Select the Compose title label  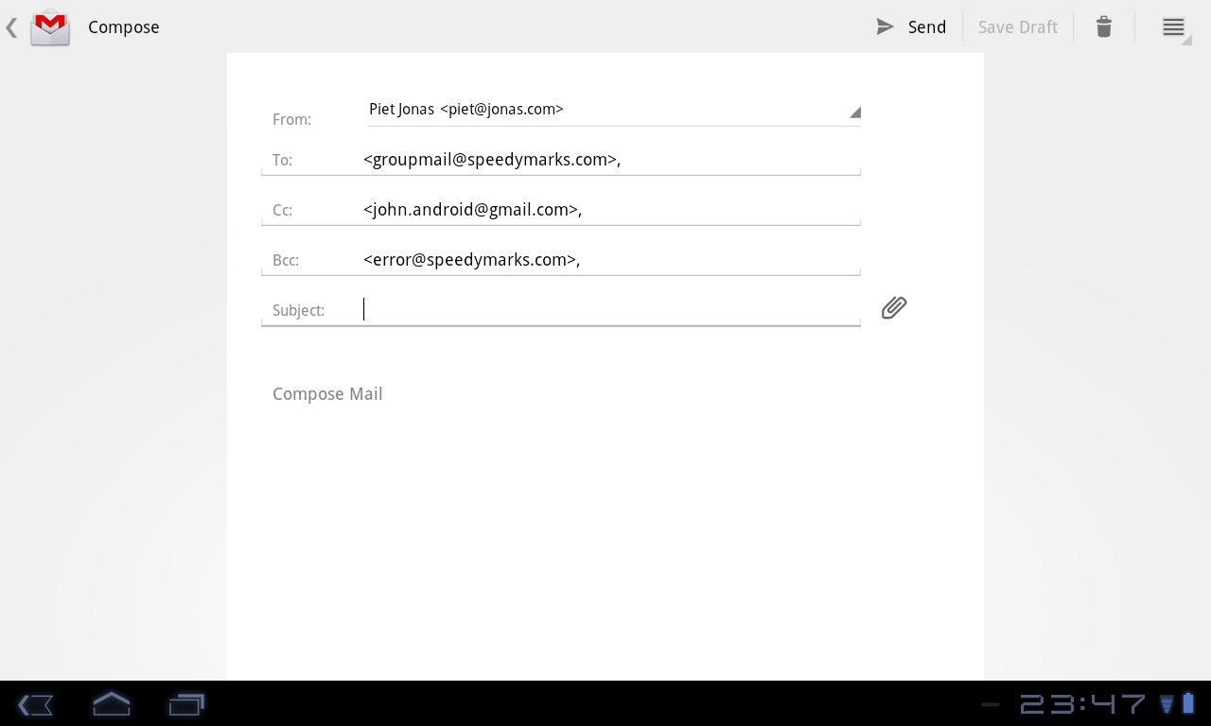tap(123, 26)
